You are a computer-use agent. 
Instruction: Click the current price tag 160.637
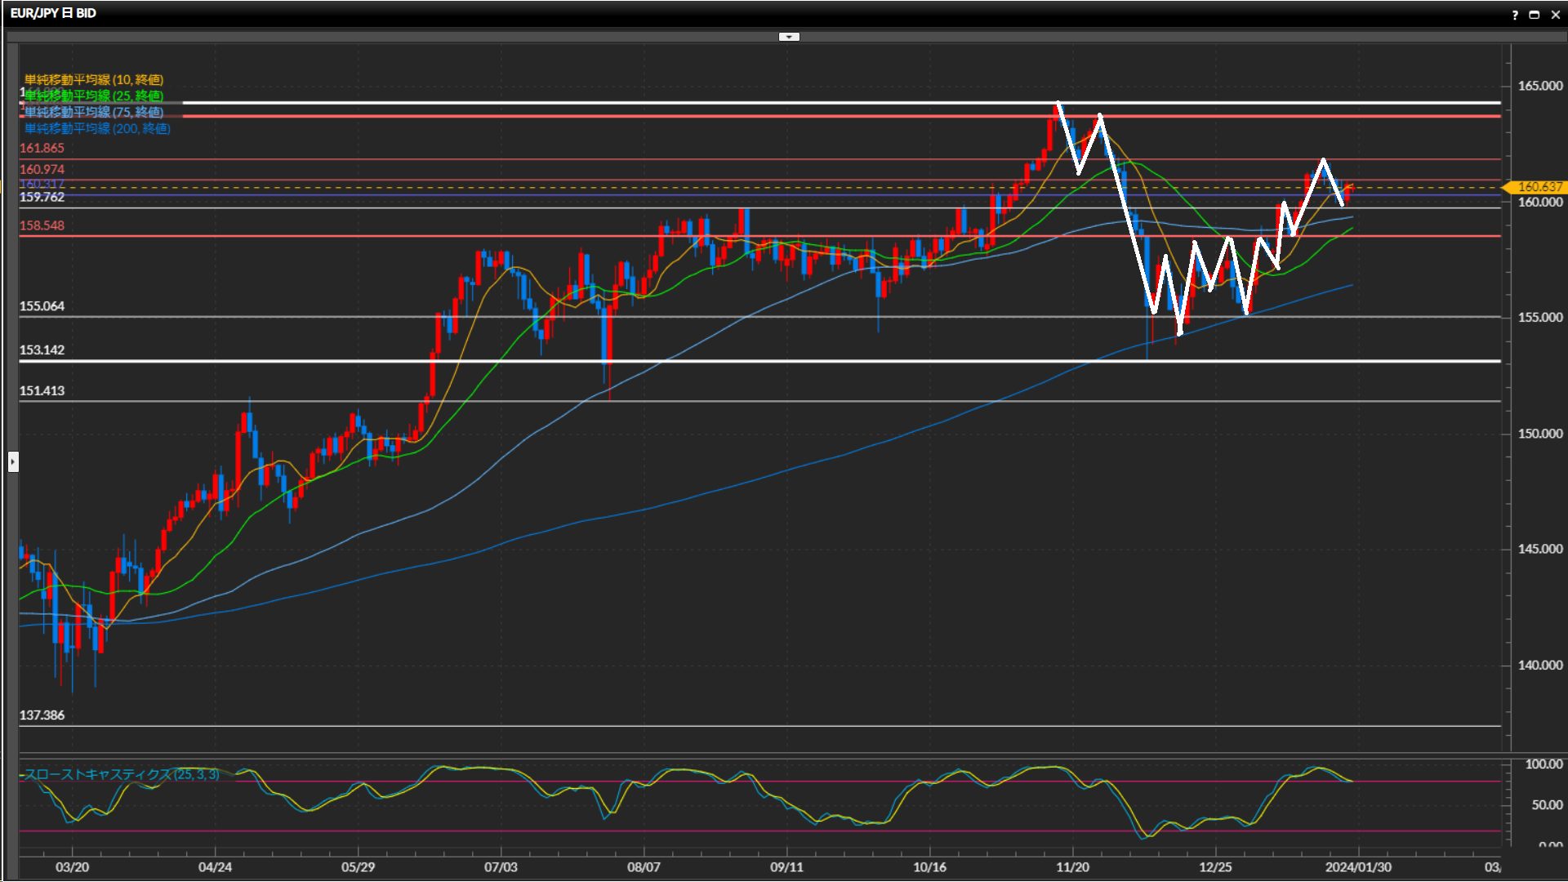click(x=1539, y=187)
